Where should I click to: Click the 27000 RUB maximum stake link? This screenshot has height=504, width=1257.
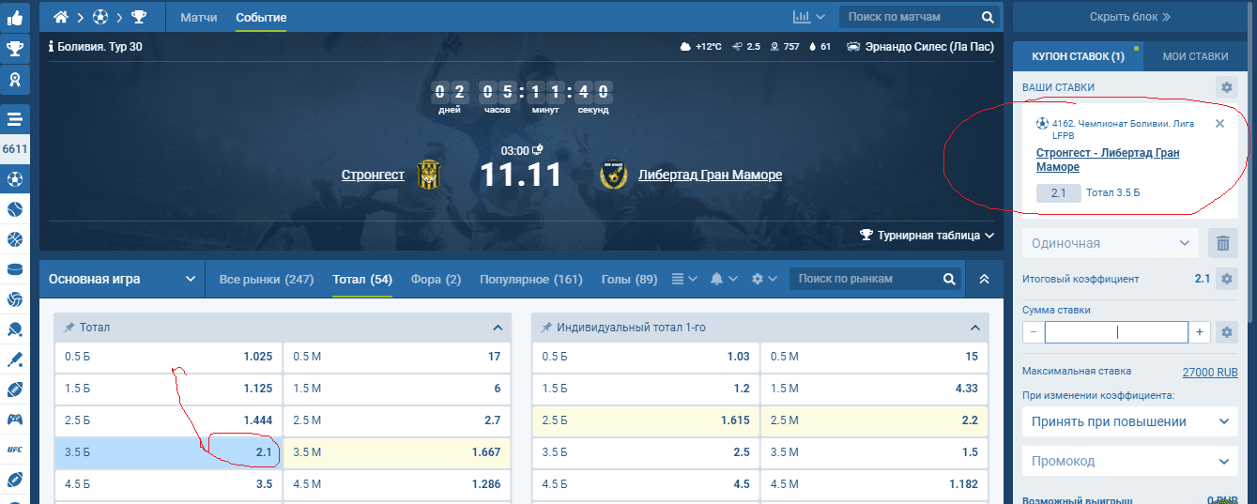coord(1209,373)
